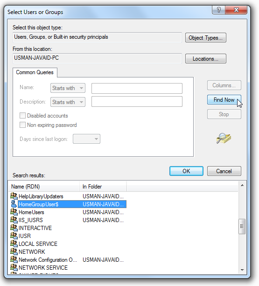Tick the Non expiring password checkbox
This screenshot has height=286, width=259.
(22, 125)
